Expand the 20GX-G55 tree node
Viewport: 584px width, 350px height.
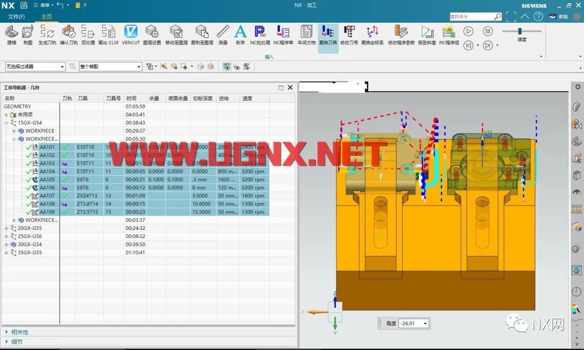(6, 228)
